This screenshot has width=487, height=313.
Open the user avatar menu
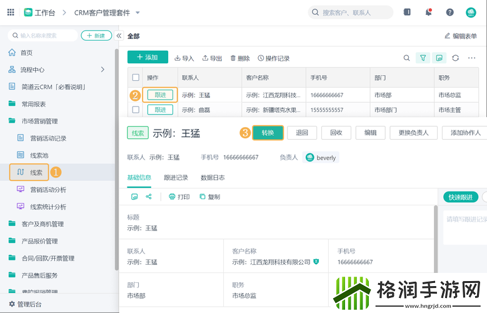[471, 13]
